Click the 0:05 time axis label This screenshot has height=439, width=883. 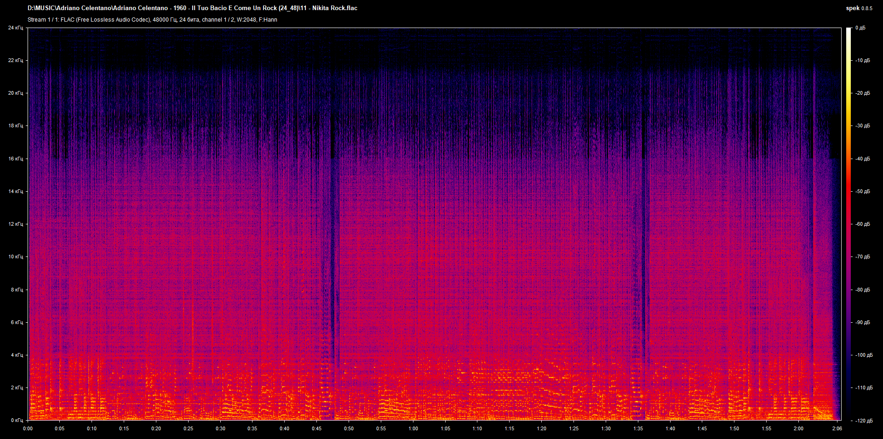[60, 429]
